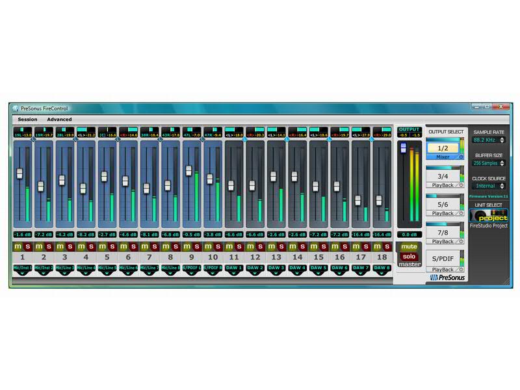
Task: Select the 5/6 output mix
Action: pos(443,205)
